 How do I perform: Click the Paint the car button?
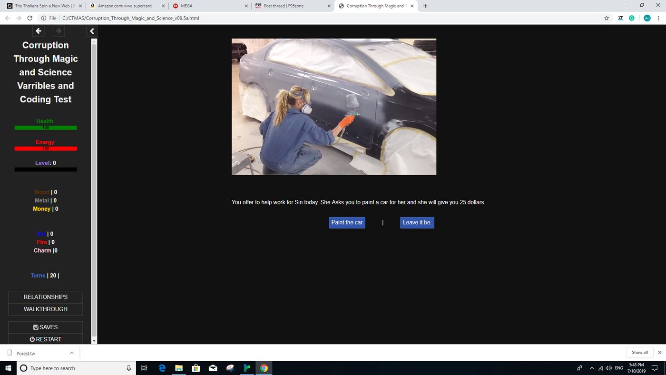pyautogui.click(x=347, y=222)
